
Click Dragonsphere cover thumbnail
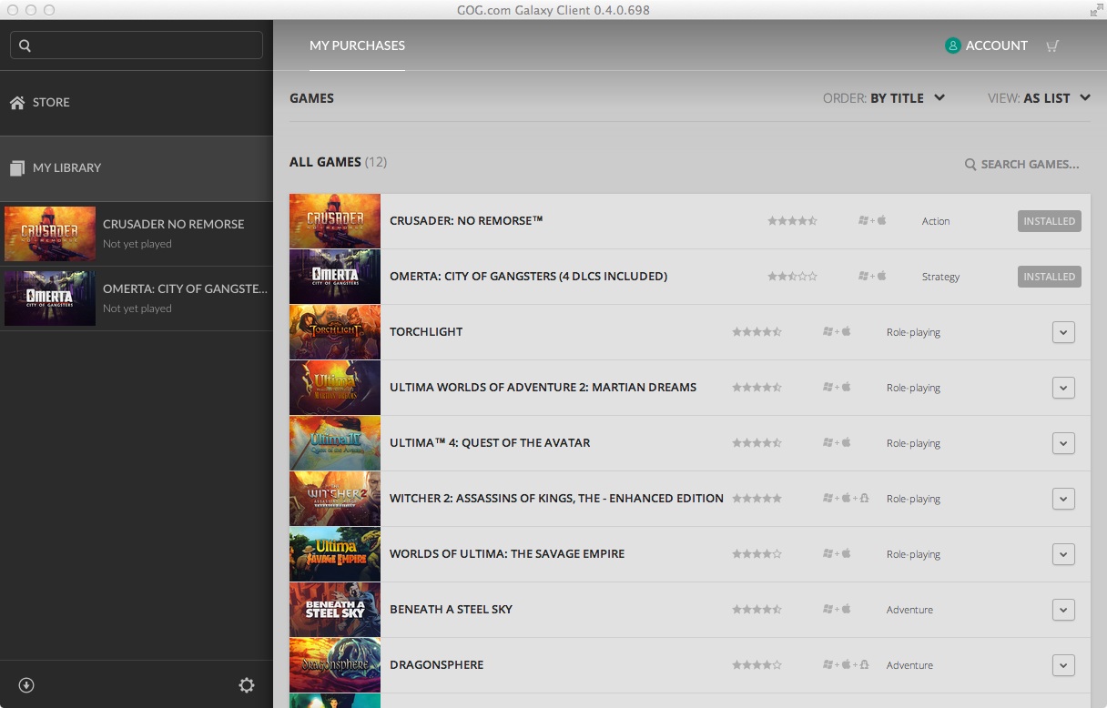pyautogui.click(x=335, y=665)
